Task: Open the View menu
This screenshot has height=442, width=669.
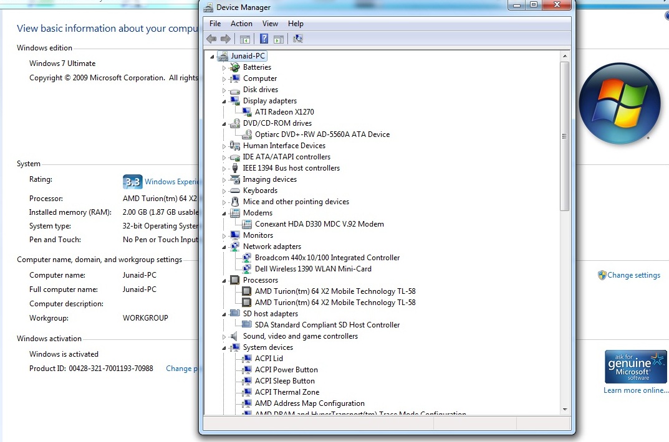Action: point(270,24)
